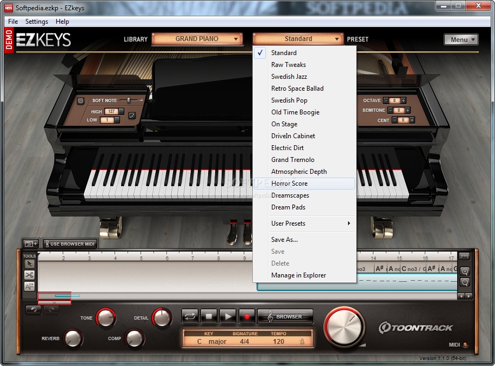Select the arrow pointer tool in Tools
This screenshot has width=495, height=366.
click(29, 264)
